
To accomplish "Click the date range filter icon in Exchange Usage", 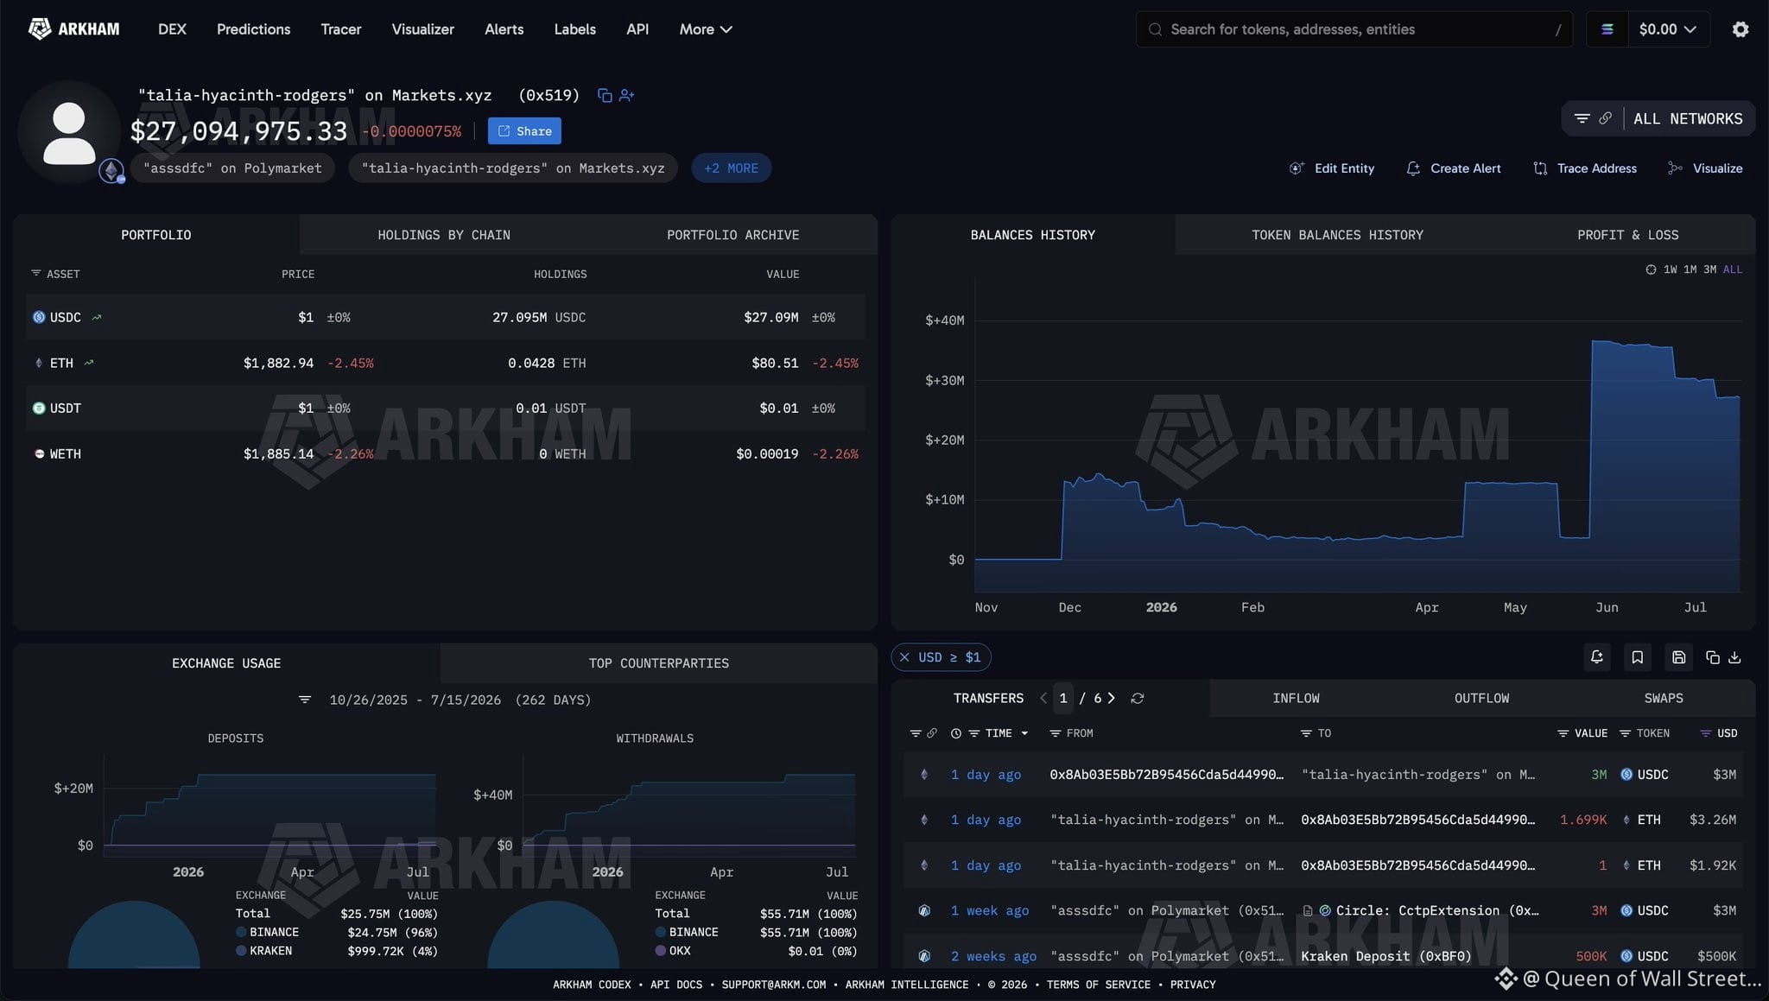I will click(304, 700).
